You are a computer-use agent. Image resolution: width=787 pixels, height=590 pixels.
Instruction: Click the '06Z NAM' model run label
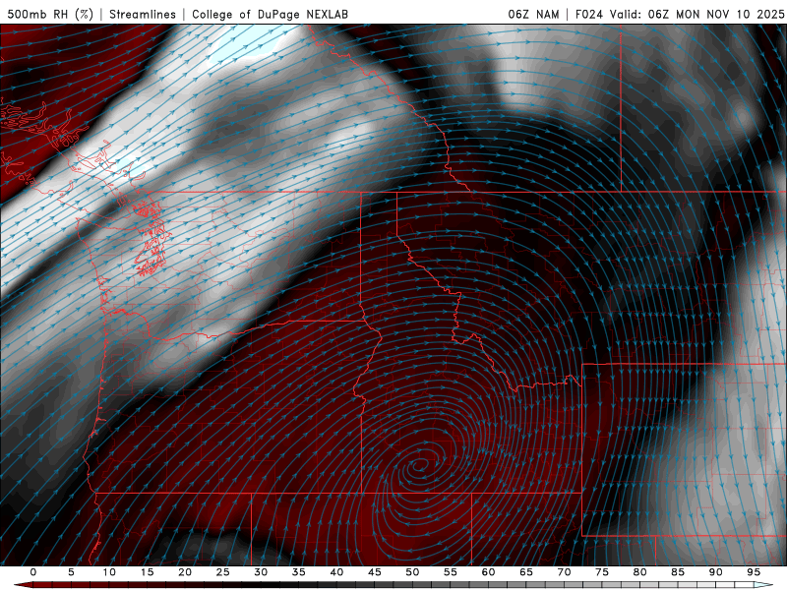[x=533, y=14]
